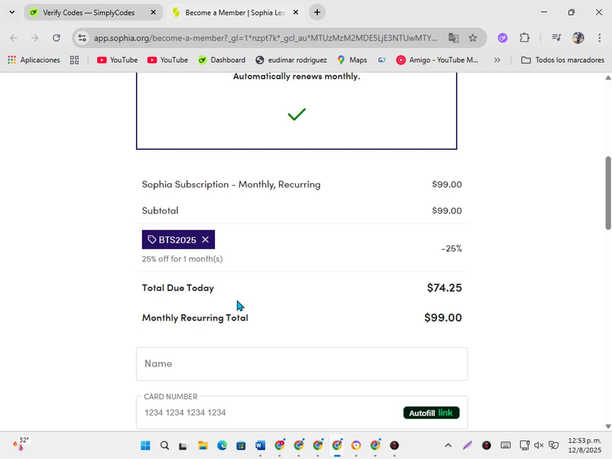The width and height of the screenshot is (612, 459).
Task: Reload the current page
Action: tap(56, 38)
